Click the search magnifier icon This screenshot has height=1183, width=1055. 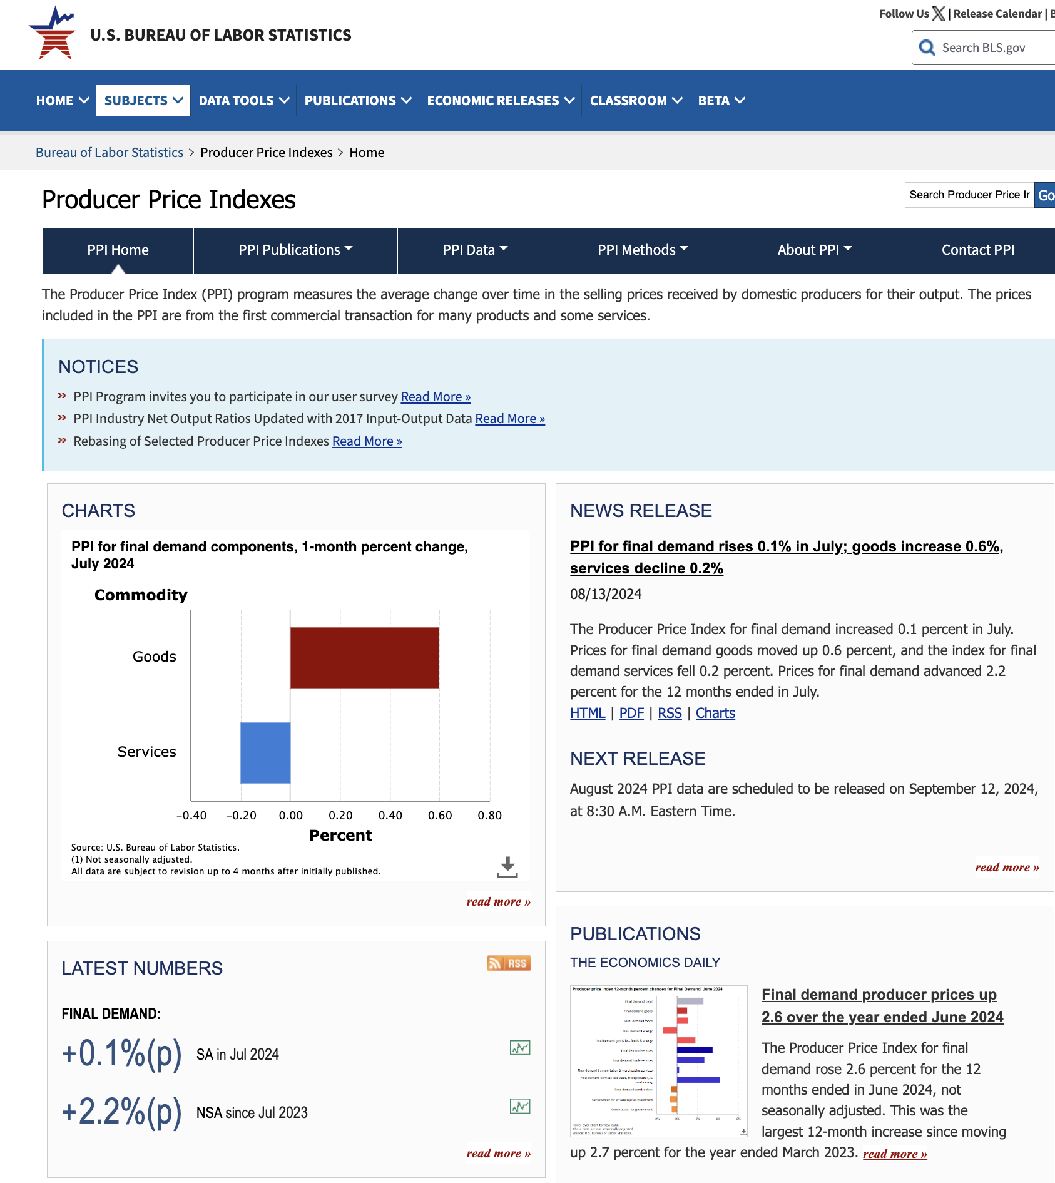tap(927, 48)
